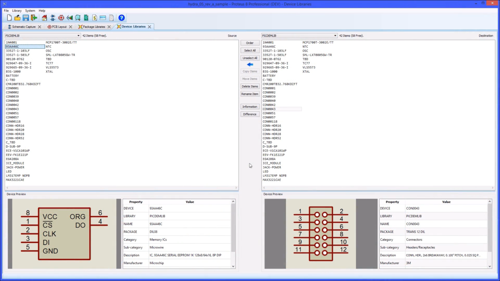Click the destination list horizontal scrollbar
This screenshot has height=281, width=500.
pos(378,188)
